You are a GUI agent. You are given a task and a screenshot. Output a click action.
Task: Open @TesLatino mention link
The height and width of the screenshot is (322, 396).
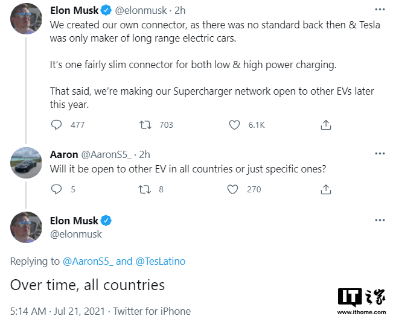[160, 261]
